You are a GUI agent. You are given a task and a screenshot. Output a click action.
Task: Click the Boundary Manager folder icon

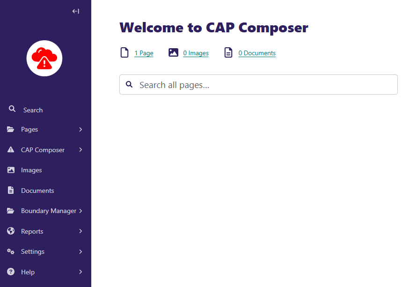tap(10, 211)
